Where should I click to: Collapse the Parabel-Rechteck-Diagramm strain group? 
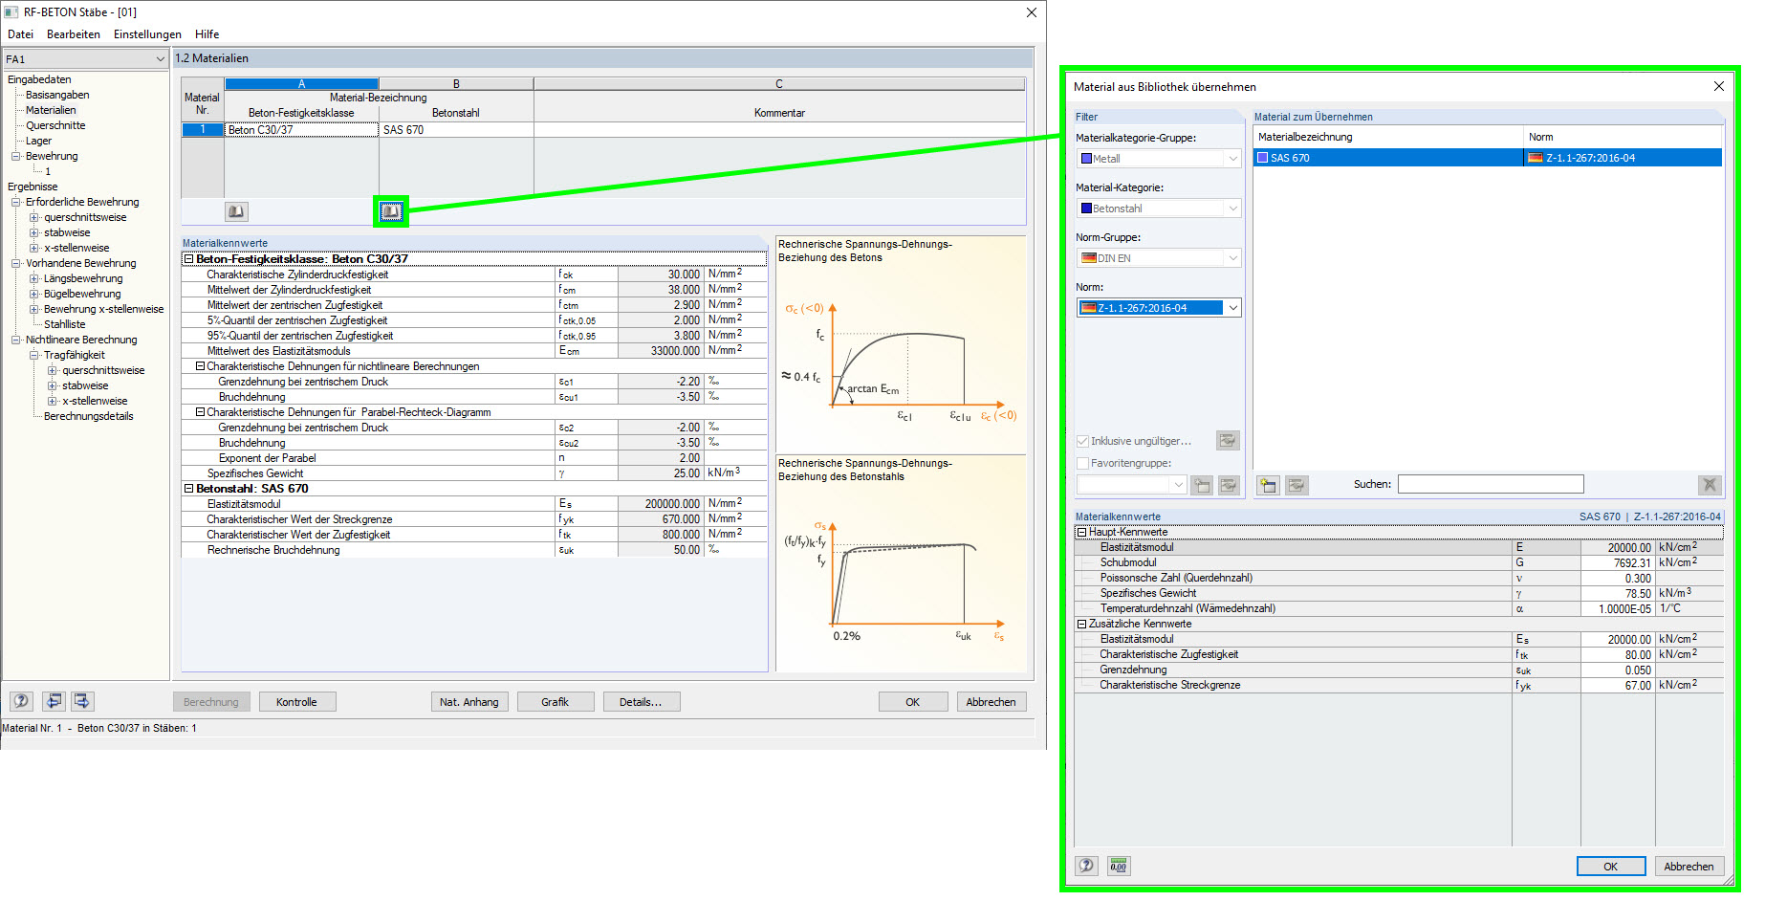201,412
